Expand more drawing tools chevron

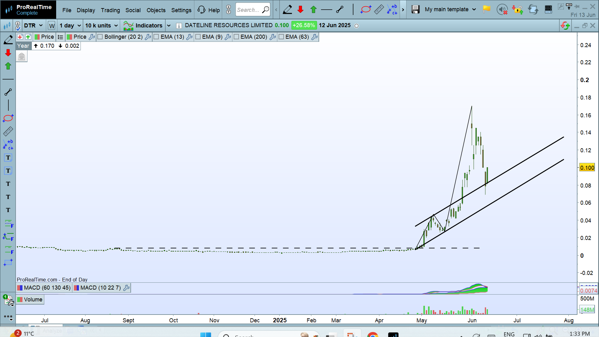coord(403,10)
